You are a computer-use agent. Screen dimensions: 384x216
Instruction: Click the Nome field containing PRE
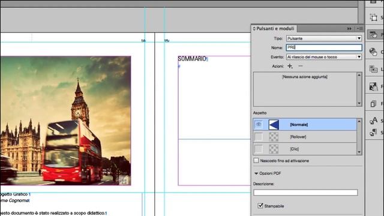click(x=324, y=47)
